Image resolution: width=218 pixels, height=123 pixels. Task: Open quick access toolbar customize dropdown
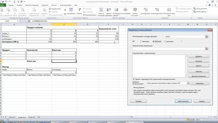[x=25, y=1]
